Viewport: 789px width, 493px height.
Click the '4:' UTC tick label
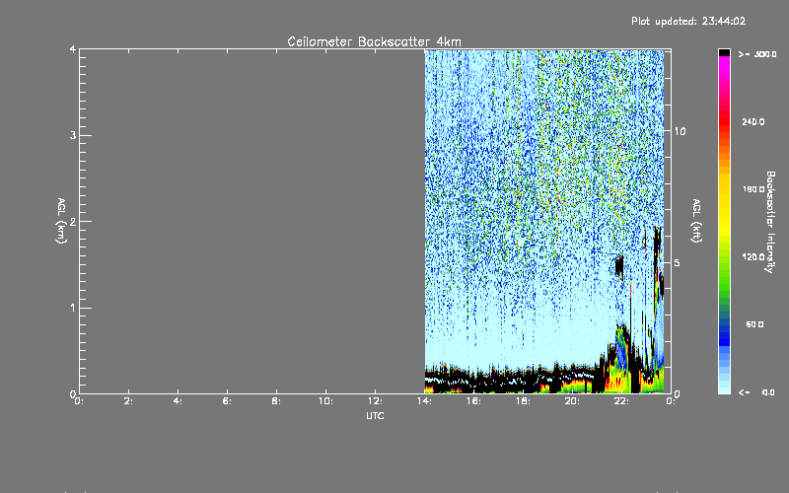pyautogui.click(x=178, y=401)
